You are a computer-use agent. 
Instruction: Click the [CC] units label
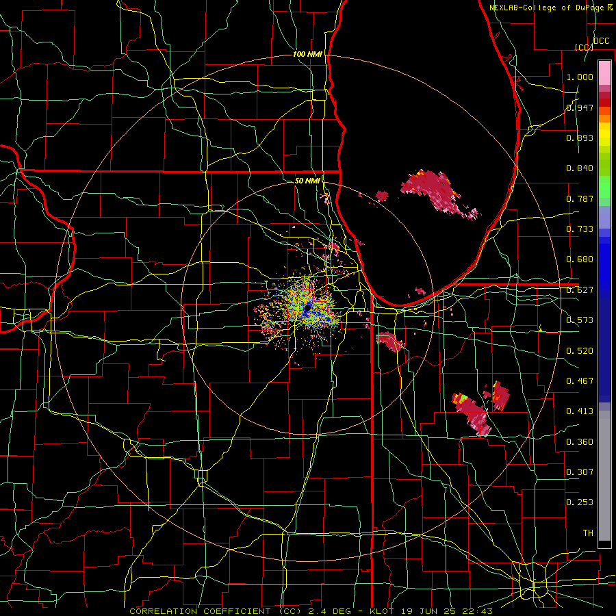(x=584, y=47)
